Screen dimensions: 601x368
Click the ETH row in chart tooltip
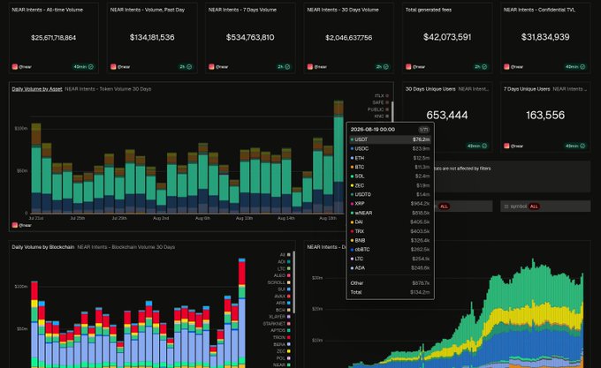pos(390,158)
